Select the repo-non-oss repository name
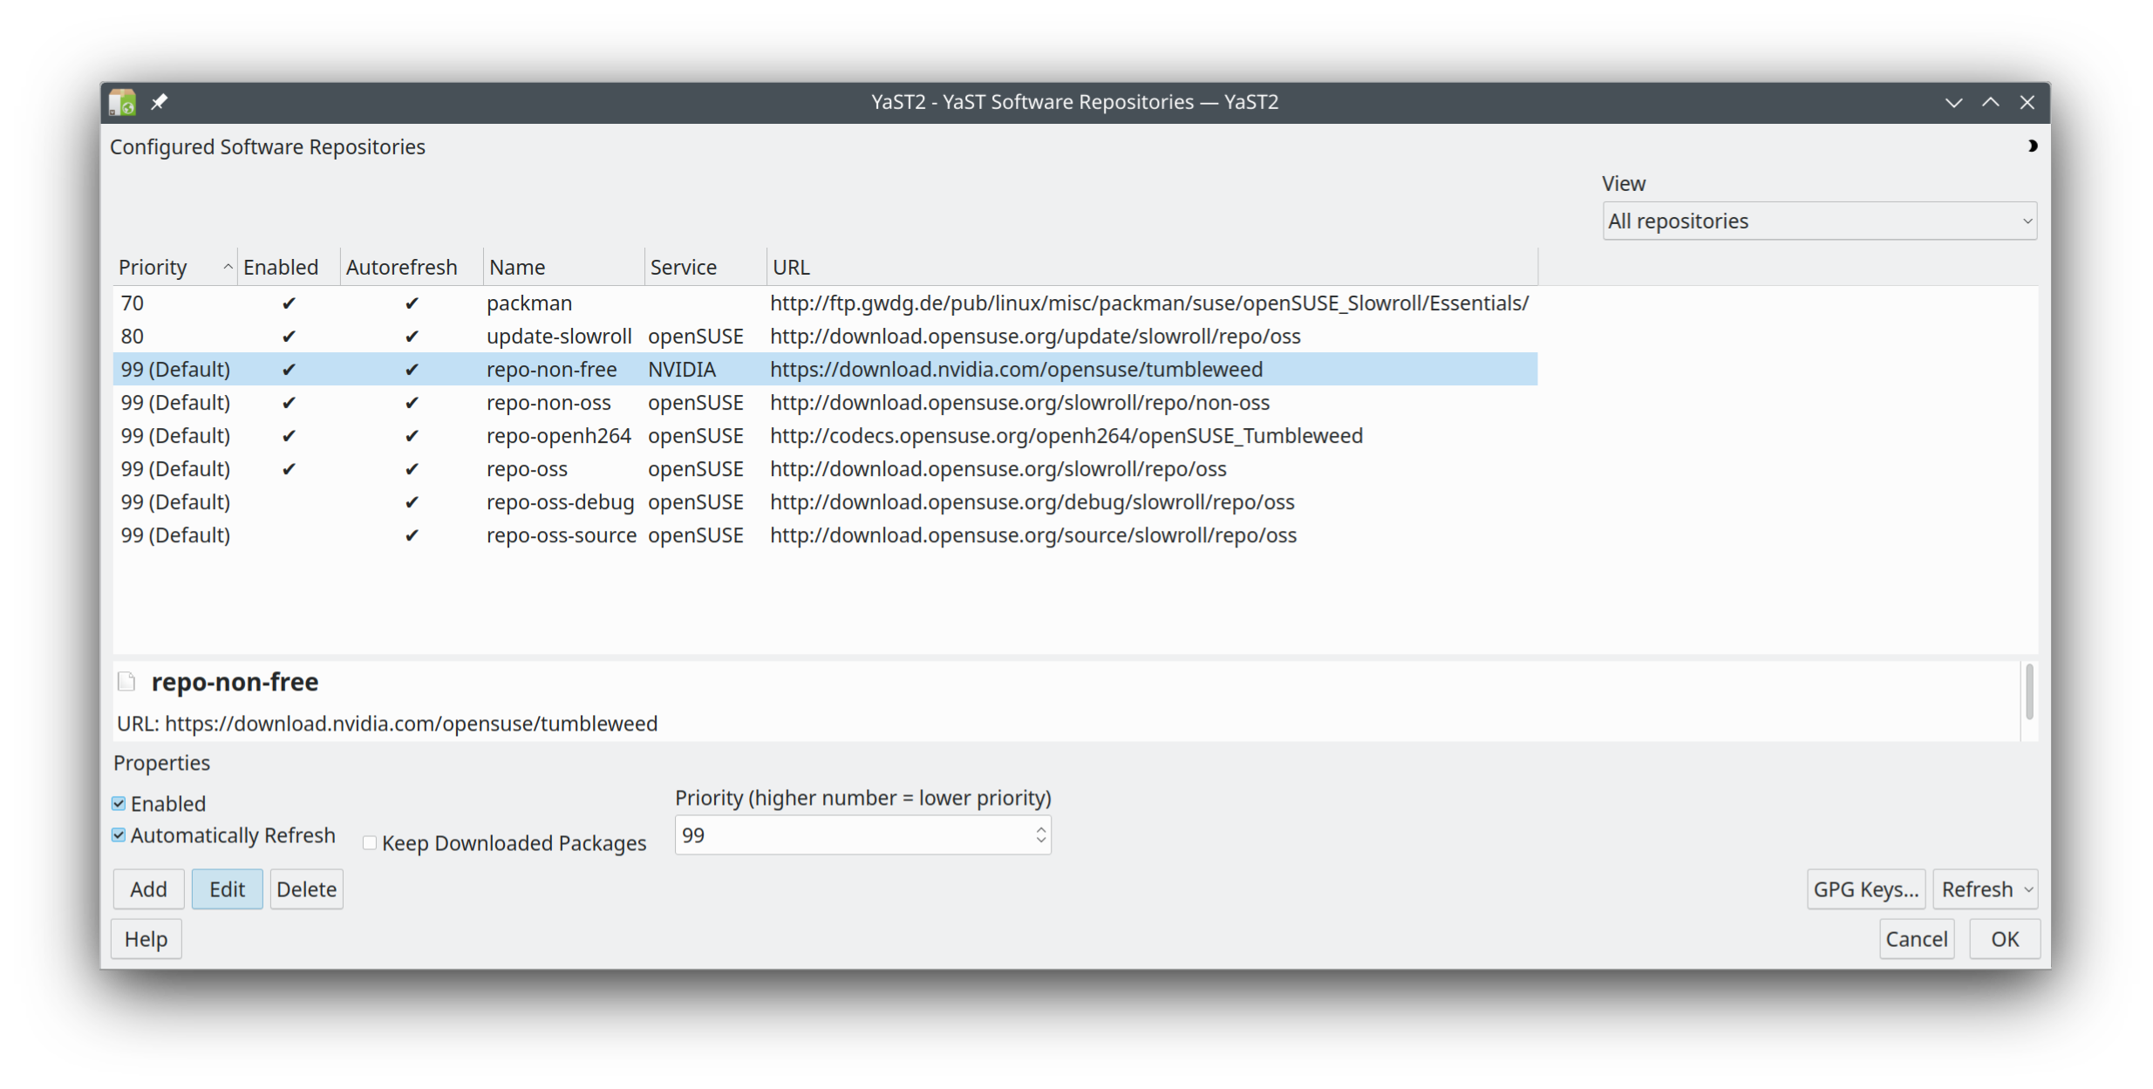Image resolution: width=2153 pixels, height=1089 pixels. 548,403
